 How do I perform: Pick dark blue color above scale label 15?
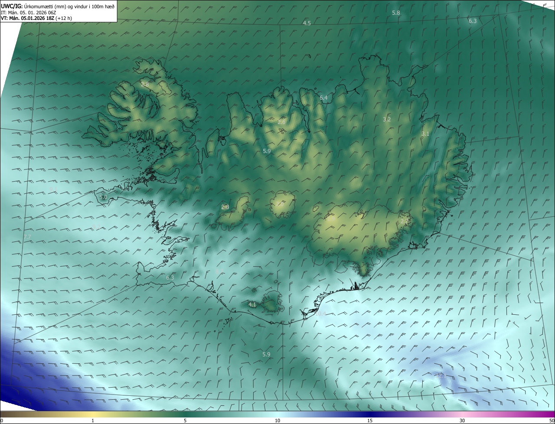pos(370,414)
